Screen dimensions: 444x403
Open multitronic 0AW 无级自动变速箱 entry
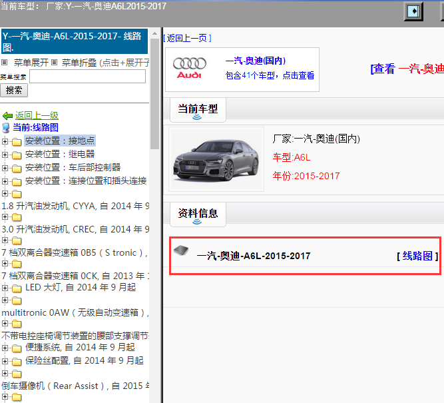(x=75, y=312)
